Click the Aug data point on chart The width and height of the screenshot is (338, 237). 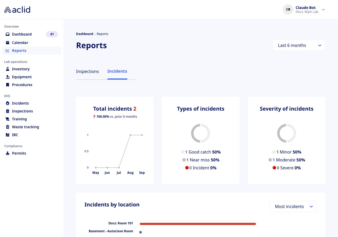tap(130, 135)
